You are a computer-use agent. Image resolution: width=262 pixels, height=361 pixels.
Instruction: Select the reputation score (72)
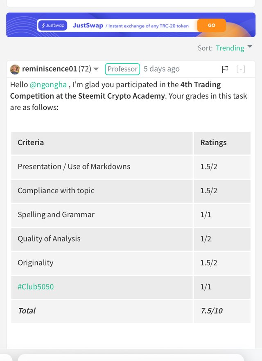tap(85, 69)
